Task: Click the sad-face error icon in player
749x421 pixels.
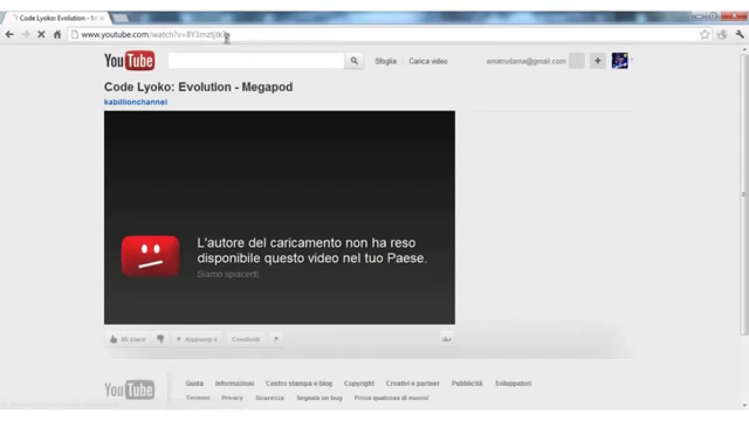Action: click(x=150, y=256)
